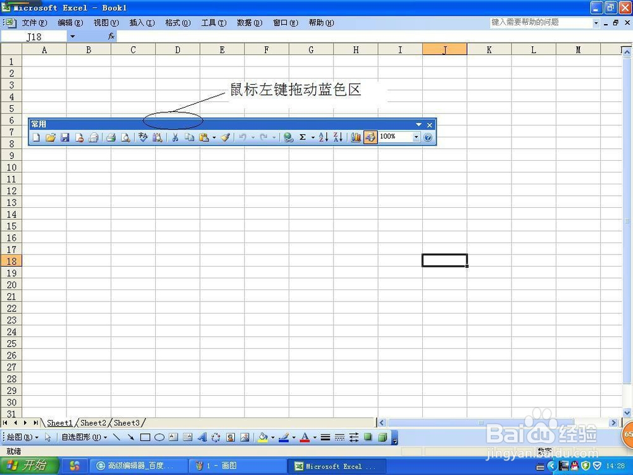633x475 pixels.
Task: Select the Oval drawing tool
Action: click(x=160, y=437)
